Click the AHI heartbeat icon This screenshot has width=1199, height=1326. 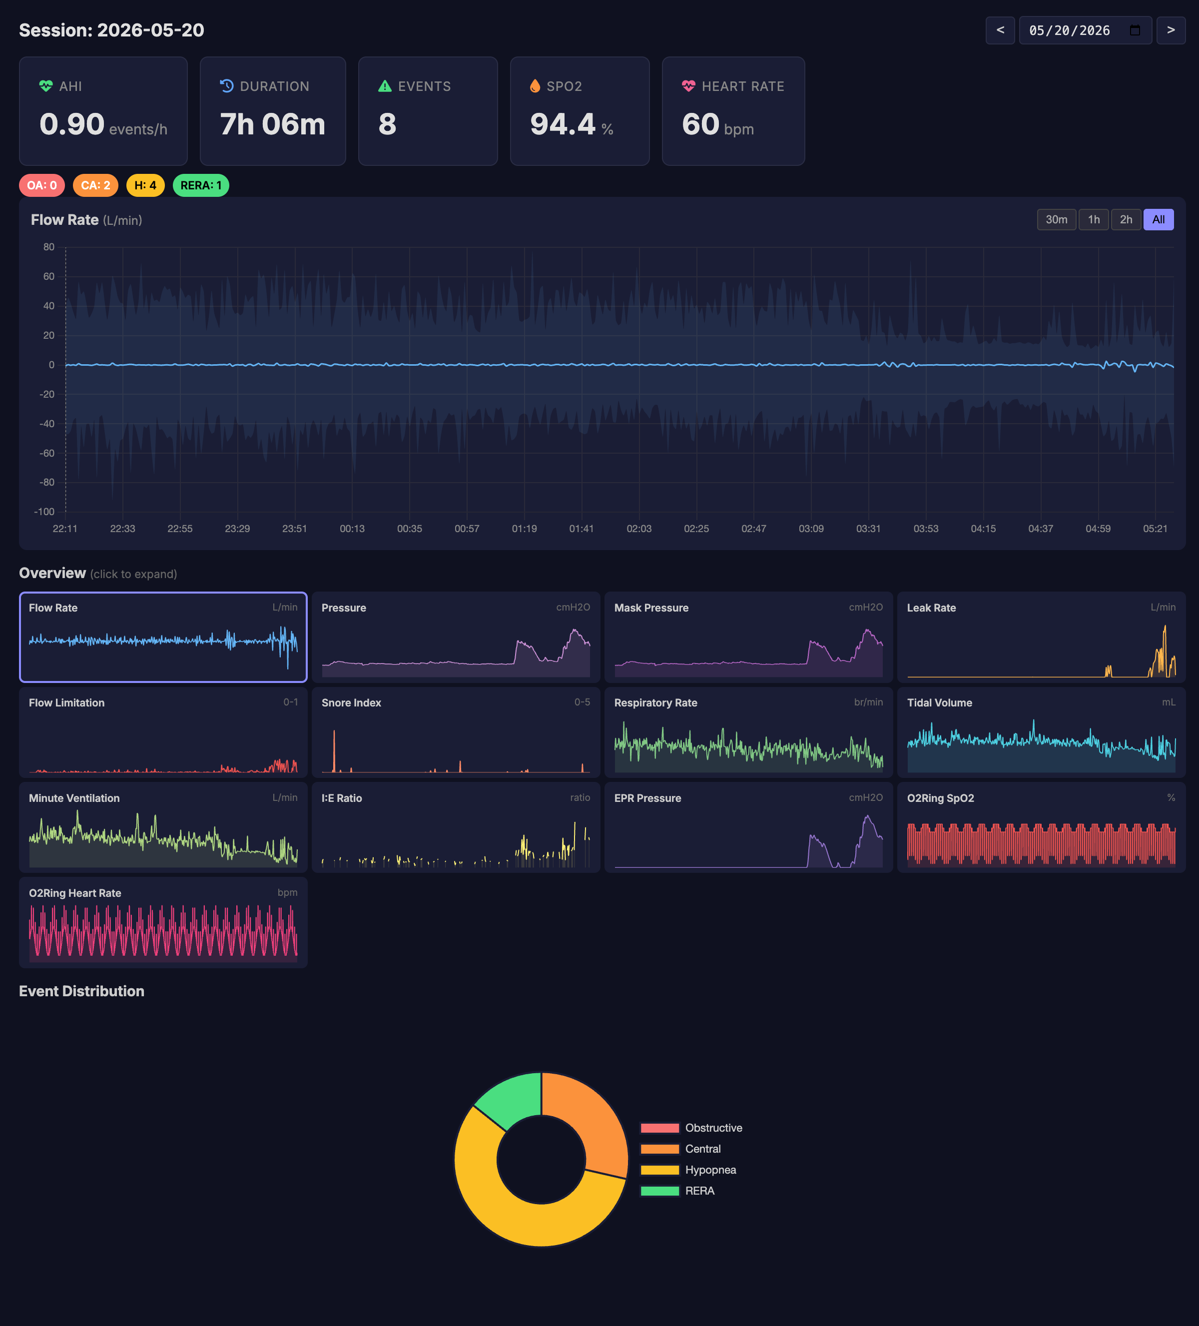[45, 86]
